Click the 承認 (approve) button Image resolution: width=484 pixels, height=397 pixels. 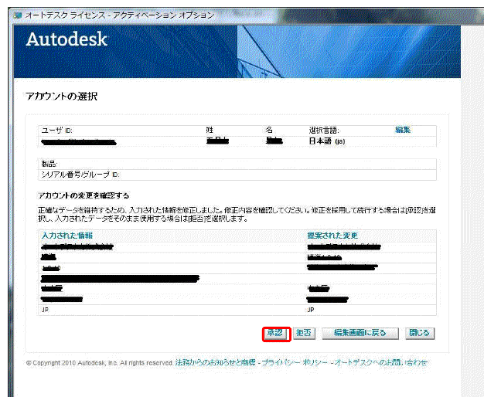click(277, 333)
